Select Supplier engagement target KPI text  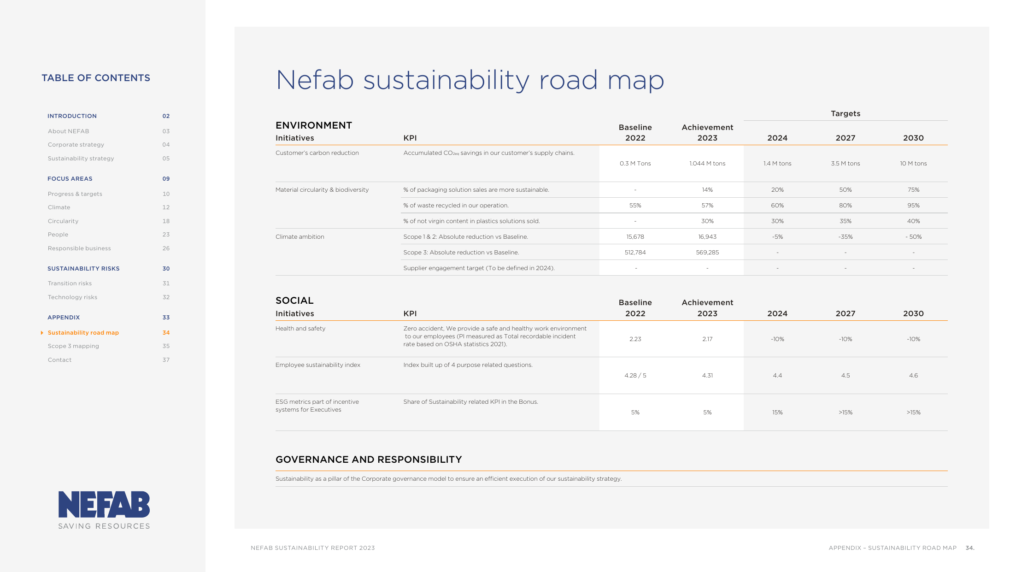pos(479,268)
